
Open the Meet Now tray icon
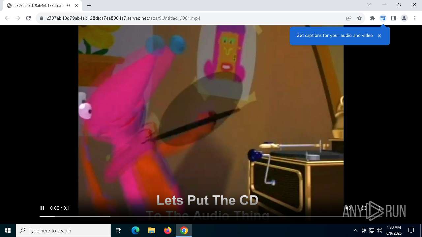(x=364, y=230)
